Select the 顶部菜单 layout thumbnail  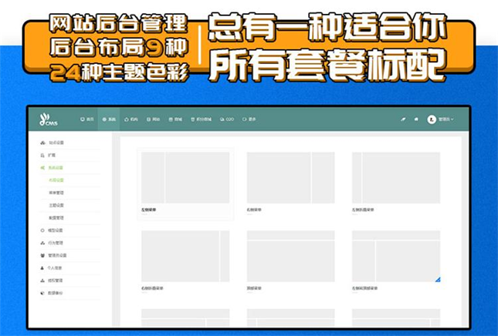[290, 257]
